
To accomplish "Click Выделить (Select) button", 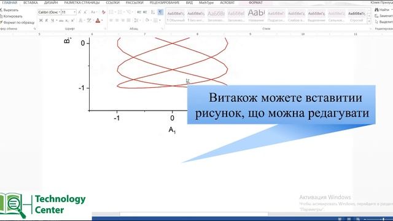I will click(383, 22).
